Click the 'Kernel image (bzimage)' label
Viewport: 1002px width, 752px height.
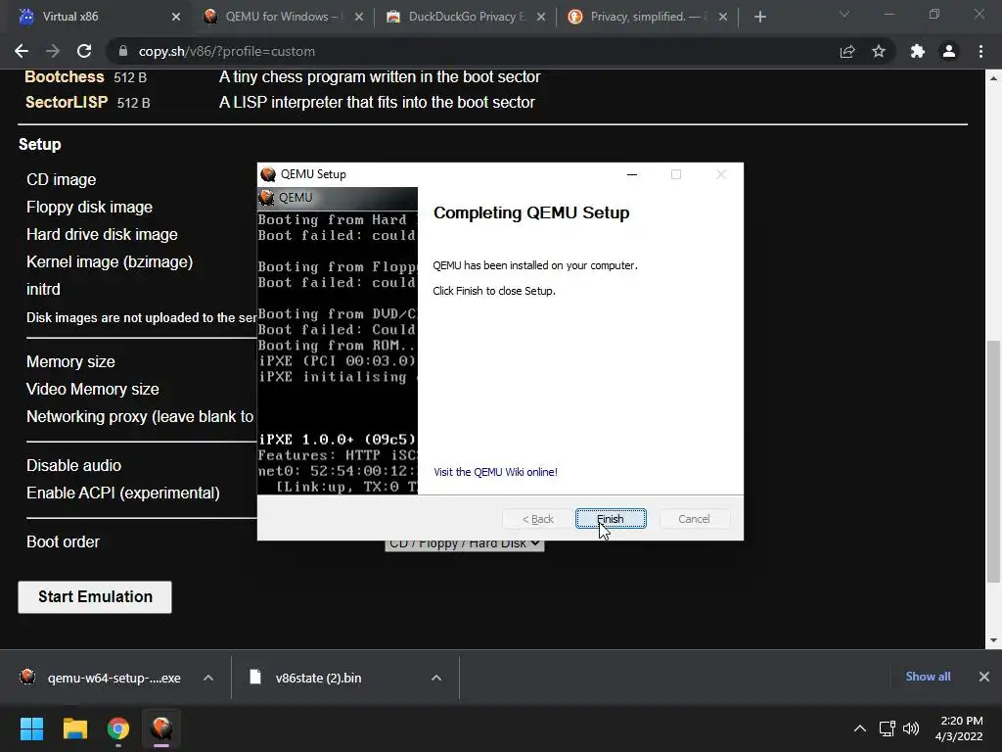tap(110, 262)
